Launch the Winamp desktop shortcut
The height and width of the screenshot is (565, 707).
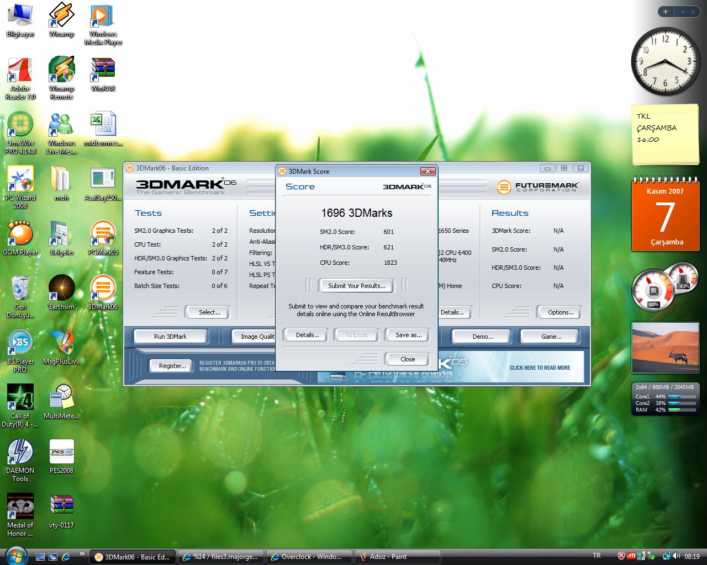pos(61,20)
